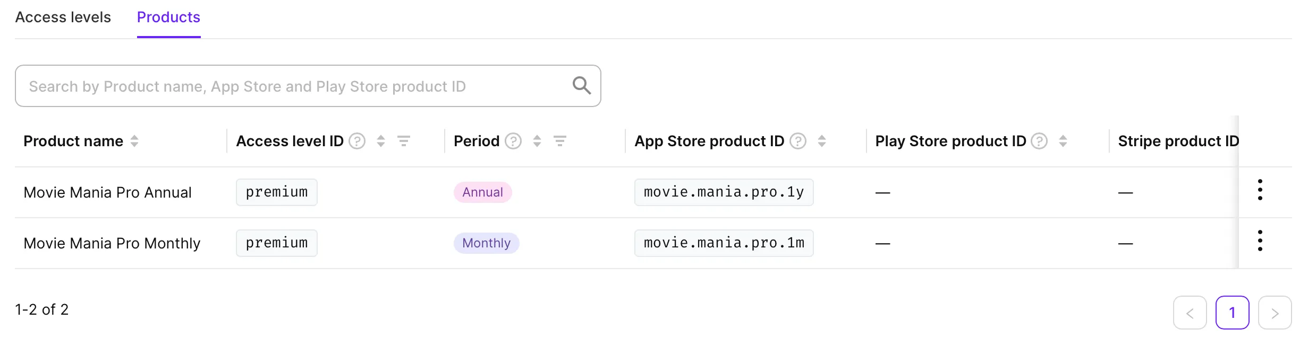The height and width of the screenshot is (338, 1308).
Task: Sort by Play Store product ID
Action: point(1063,141)
